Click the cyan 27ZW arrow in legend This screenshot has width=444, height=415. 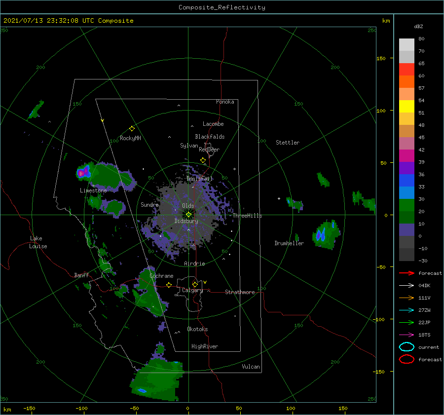pos(407,310)
